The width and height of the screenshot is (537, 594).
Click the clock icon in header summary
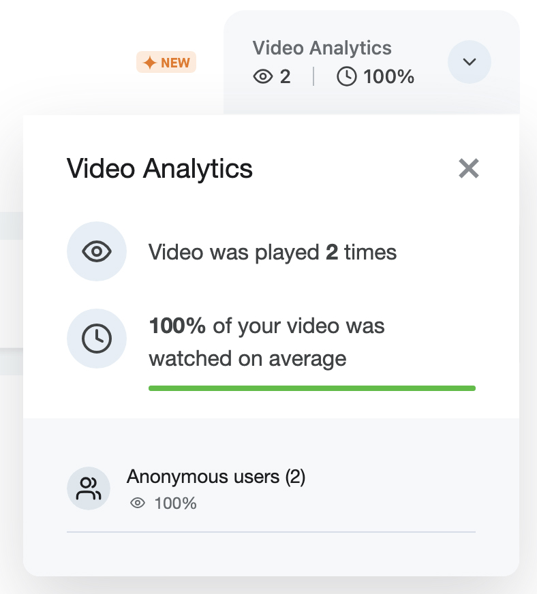point(347,77)
